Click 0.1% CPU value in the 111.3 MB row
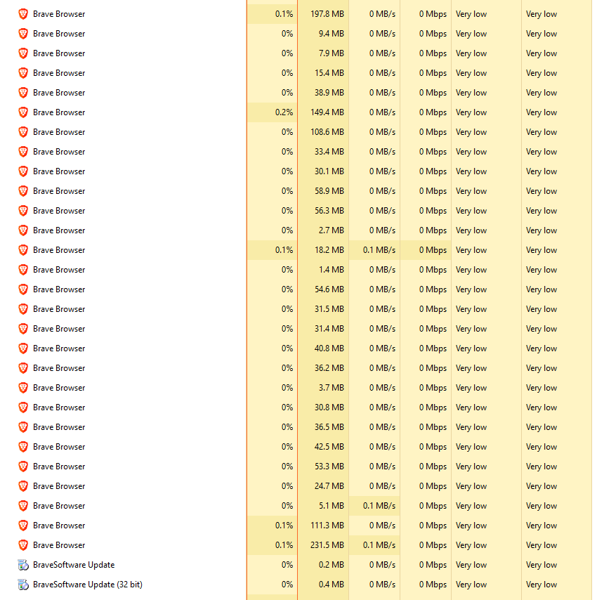 284,526
